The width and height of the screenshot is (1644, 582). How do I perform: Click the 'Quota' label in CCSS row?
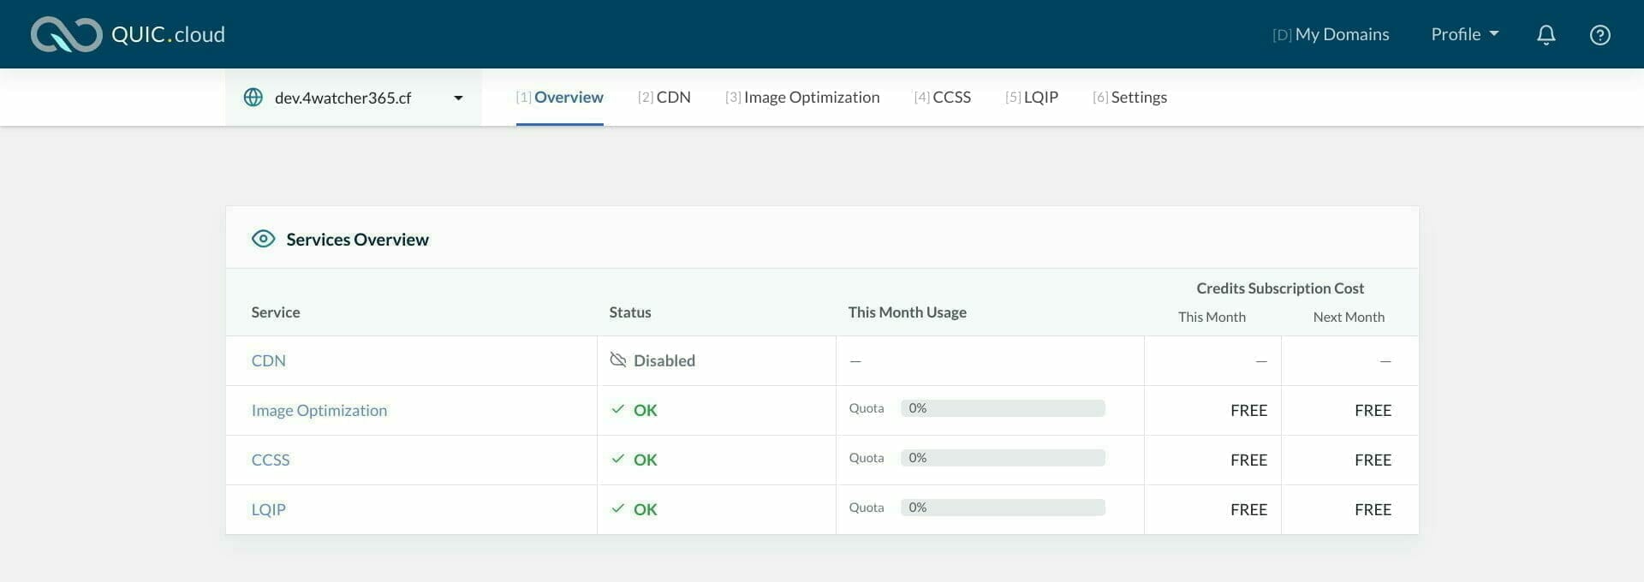867,458
